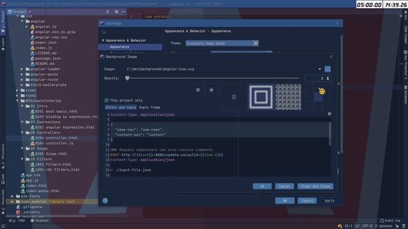
Task: Switch to the Editor and tools tab
Action: pos(120,108)
